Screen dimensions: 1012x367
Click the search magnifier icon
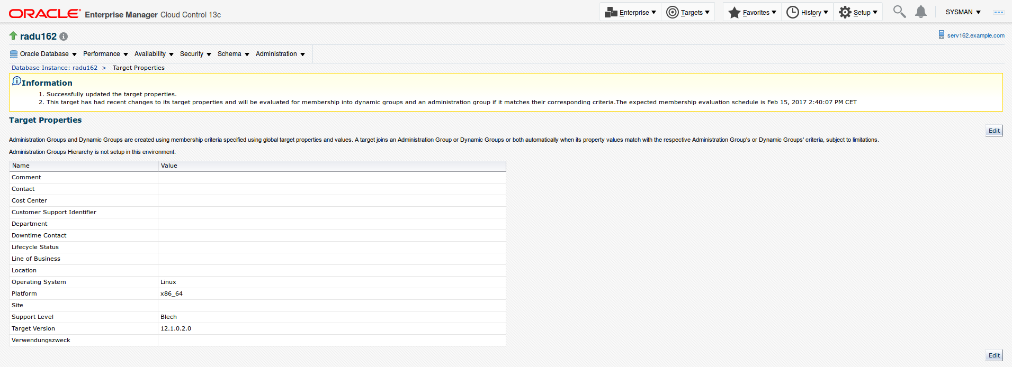(899, 12)
